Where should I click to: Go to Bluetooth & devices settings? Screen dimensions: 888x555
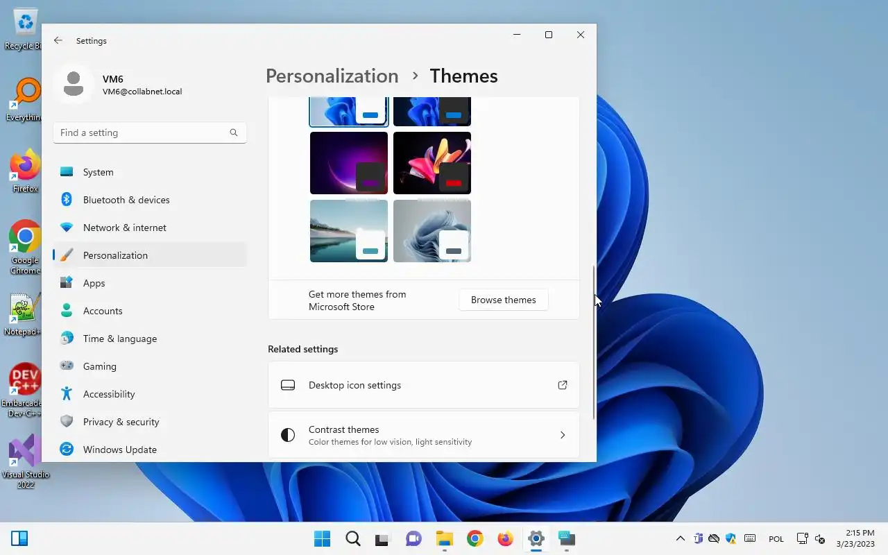[150, 200]
